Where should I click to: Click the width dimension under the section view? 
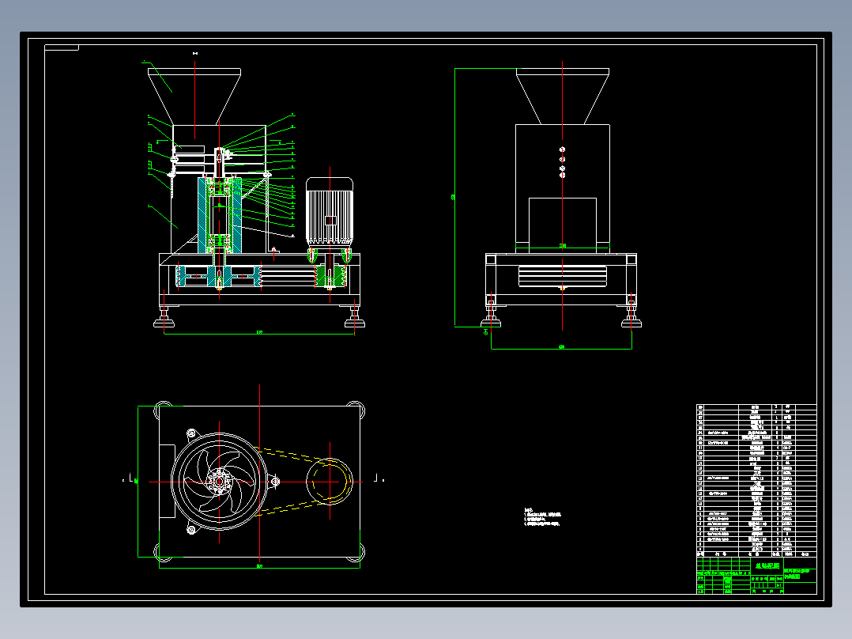(x=259, y=332)
